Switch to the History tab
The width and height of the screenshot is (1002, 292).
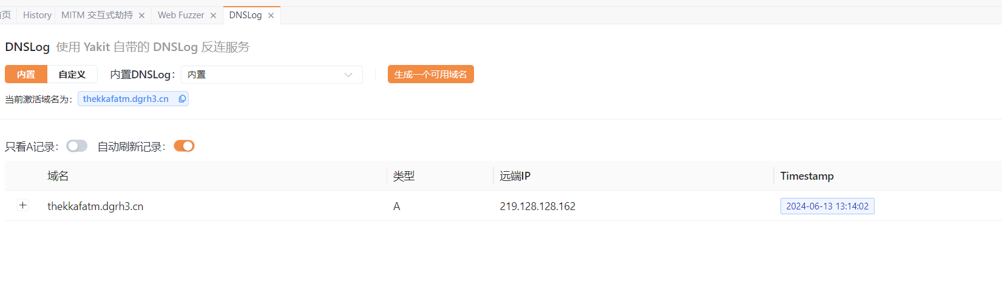click(x=37, y=15)
